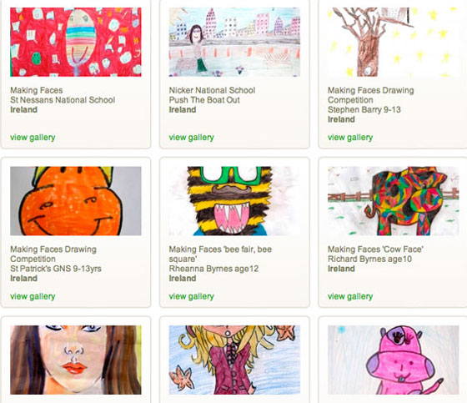467x403 pixels.
Task: Click the painted woman portrait thumbnail
Action: pyautogui.click(x=76, y=360)
